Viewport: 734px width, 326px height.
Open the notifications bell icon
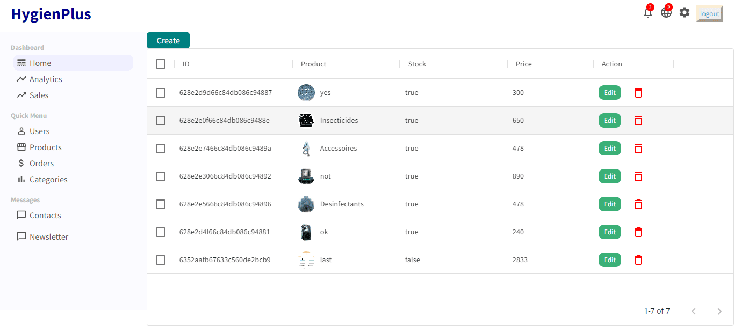tap(648, 13)
